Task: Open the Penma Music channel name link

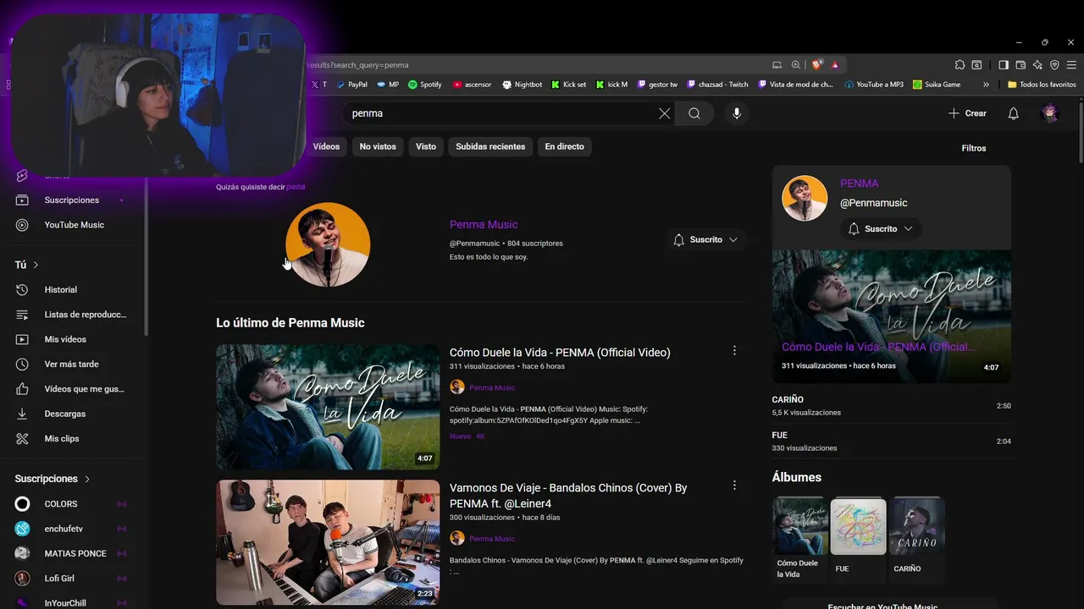Action: click(484, 224)
